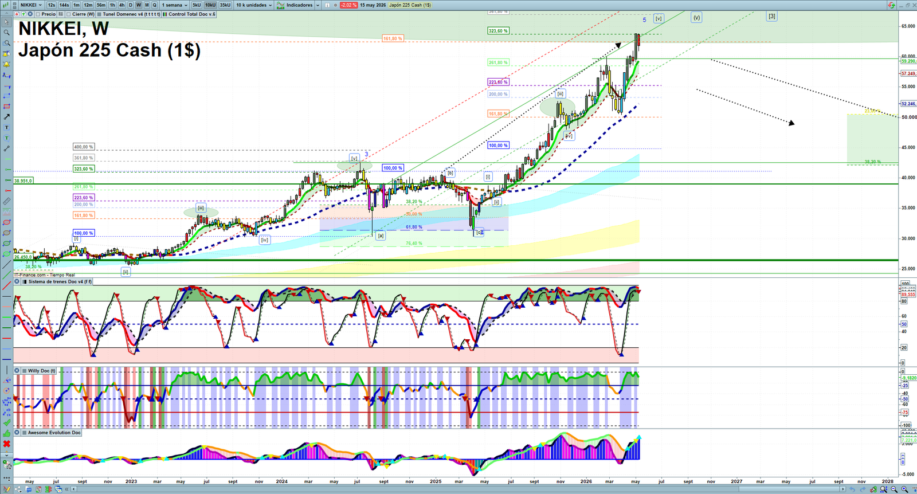
Task: Choose the 12m timeframe button
Action: [x=88, y=5]
